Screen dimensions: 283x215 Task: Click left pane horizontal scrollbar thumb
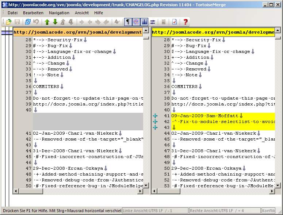pyautogui.click(x=31, y=191)
